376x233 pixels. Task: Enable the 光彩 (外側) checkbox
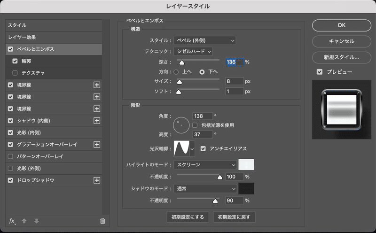[10, 168]
